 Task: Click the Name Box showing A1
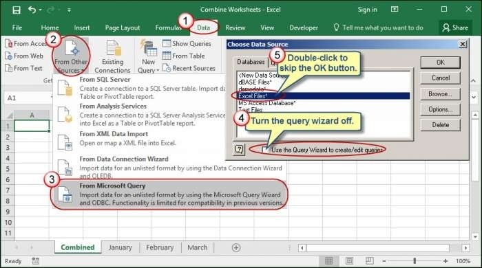coord(28,98)
